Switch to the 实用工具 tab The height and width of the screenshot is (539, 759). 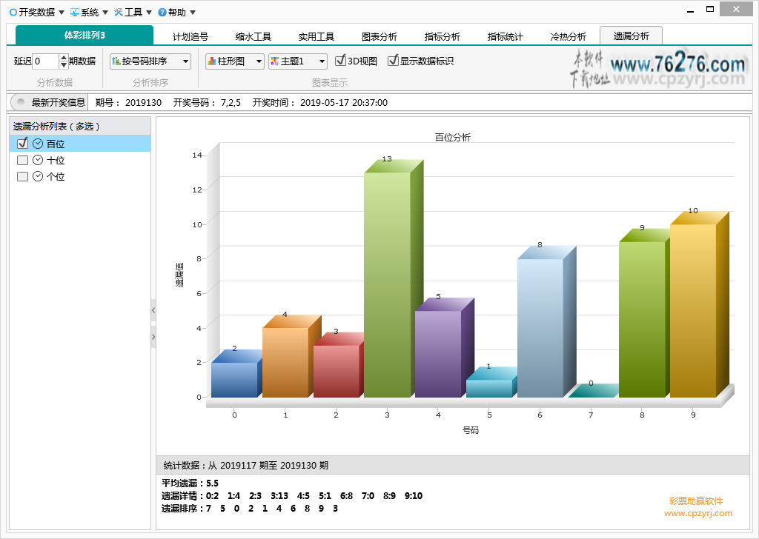tap(316, 36)
